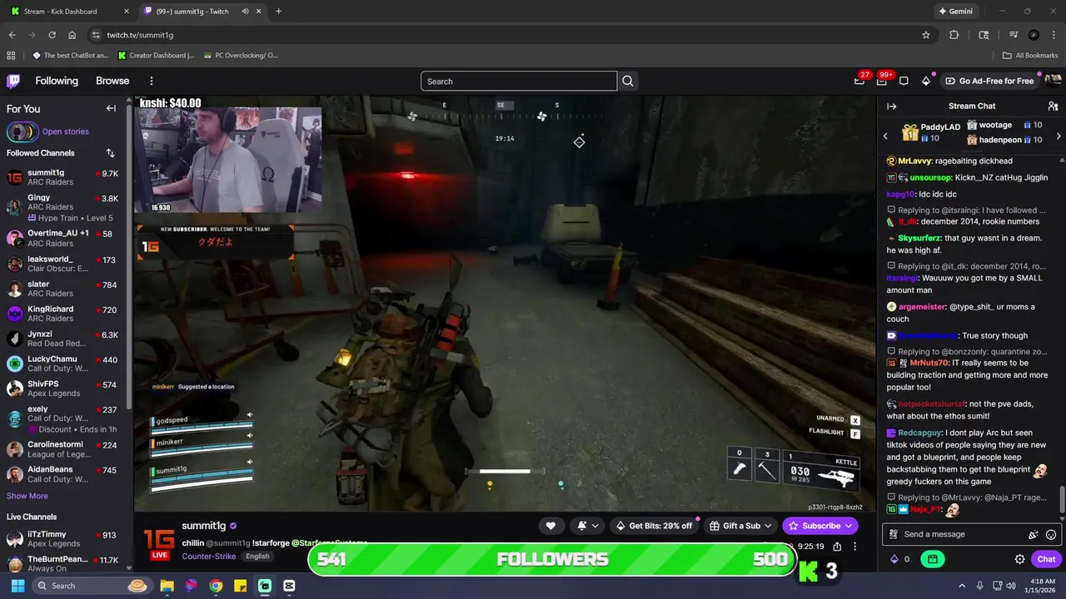
Task: Click Go Ad-Free for Free button
Action: pos(989,81)
